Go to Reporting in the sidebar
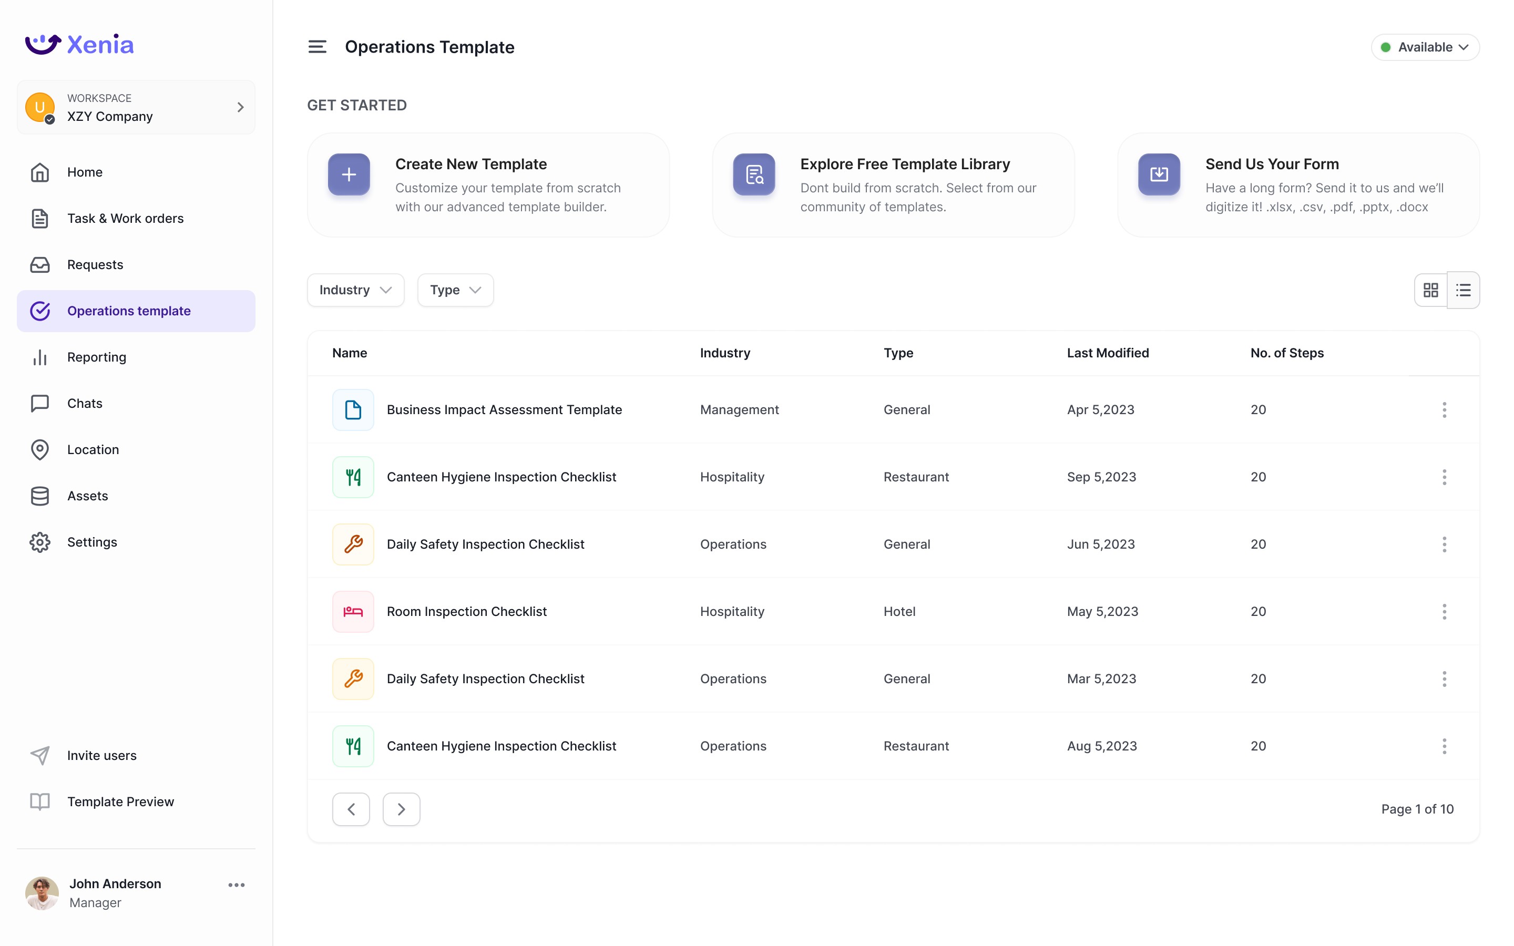The height and width of the screenshot is (946, 1514). tap(96, 357)
